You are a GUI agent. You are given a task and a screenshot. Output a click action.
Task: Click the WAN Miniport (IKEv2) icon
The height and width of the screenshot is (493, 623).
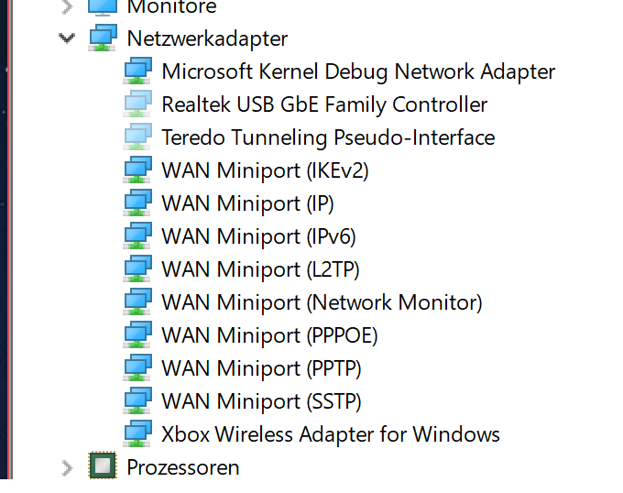point(137,170)
